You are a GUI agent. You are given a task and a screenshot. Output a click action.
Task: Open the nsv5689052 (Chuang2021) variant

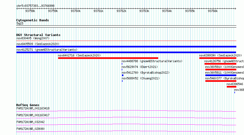(141, 78)
